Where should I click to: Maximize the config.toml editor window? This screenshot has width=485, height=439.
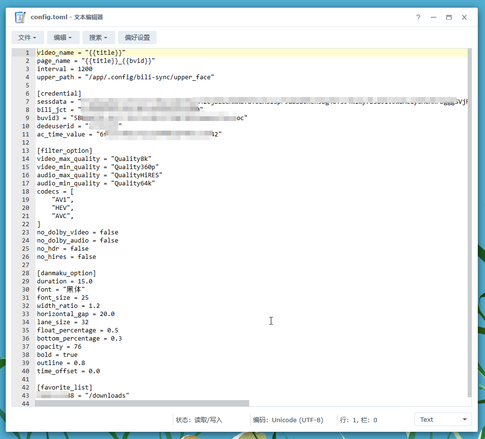click(449, 17)
